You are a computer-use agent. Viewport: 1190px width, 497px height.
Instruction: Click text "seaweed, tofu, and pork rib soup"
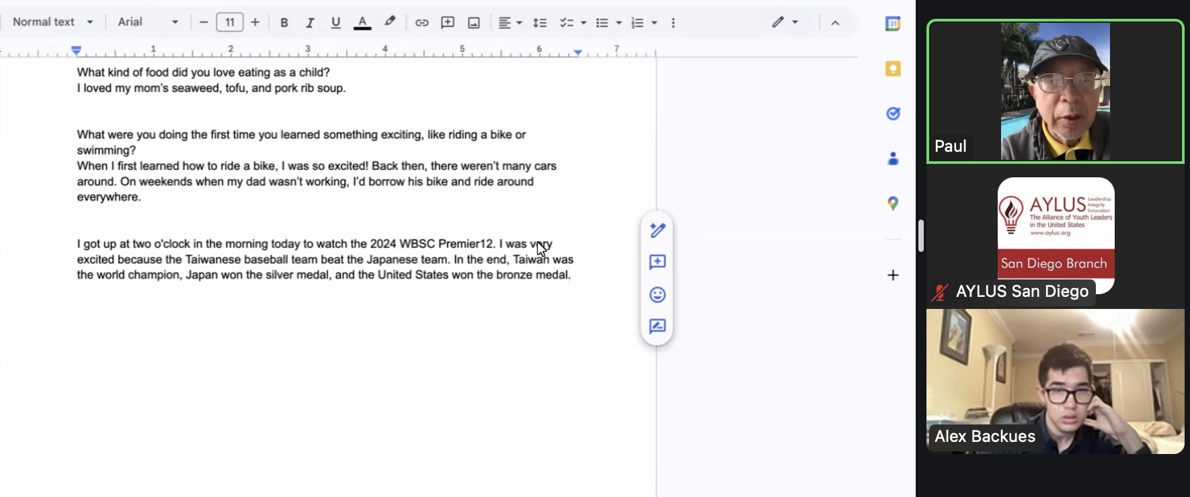coord(259,88)
